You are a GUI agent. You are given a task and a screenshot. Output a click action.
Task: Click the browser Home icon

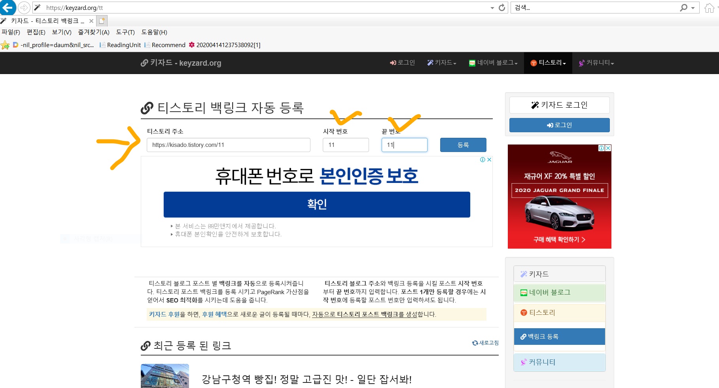coord(710,8)
